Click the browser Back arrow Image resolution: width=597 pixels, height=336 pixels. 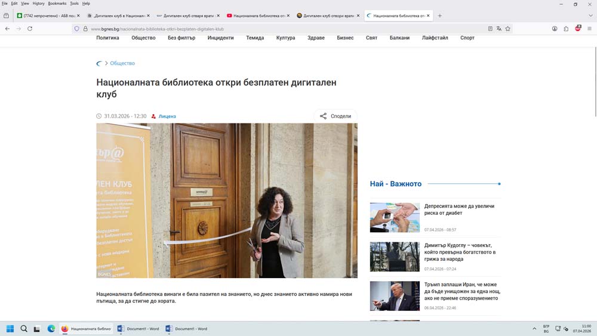(x=7, y=29)
